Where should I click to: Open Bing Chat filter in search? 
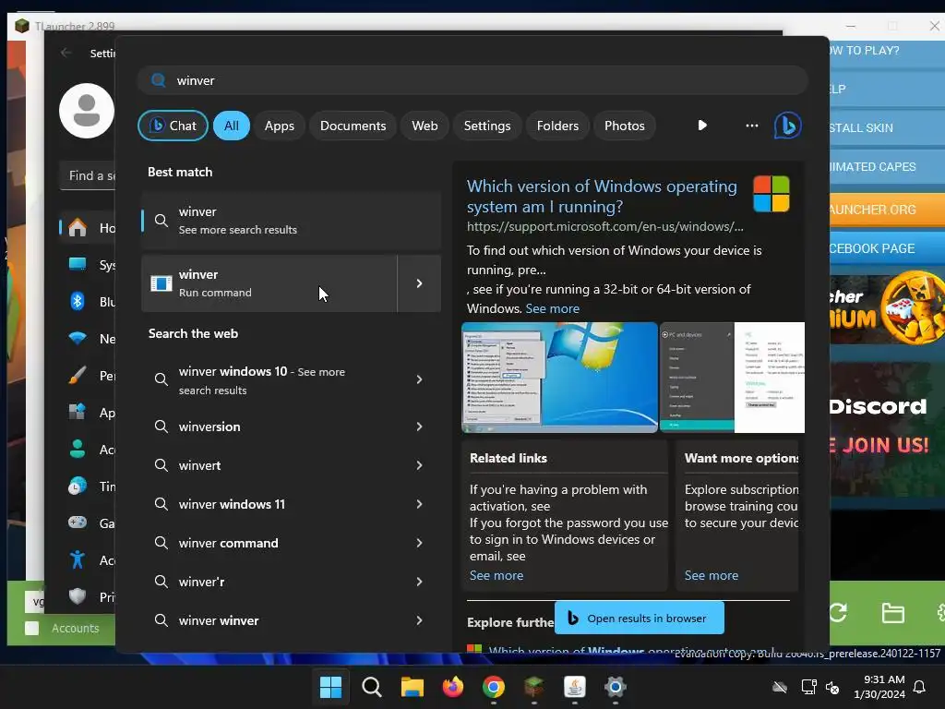[173, 126]
